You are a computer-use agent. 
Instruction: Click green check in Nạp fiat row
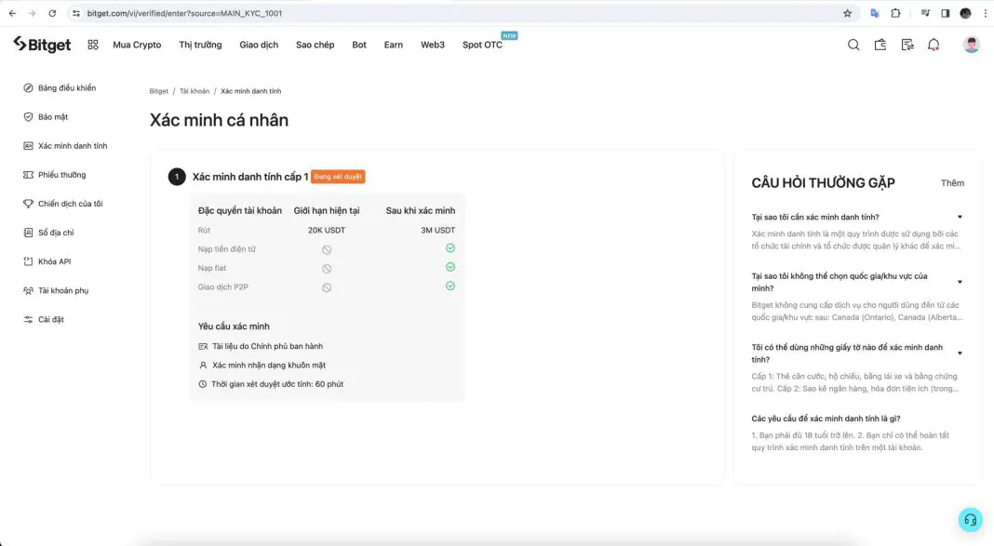450,267
